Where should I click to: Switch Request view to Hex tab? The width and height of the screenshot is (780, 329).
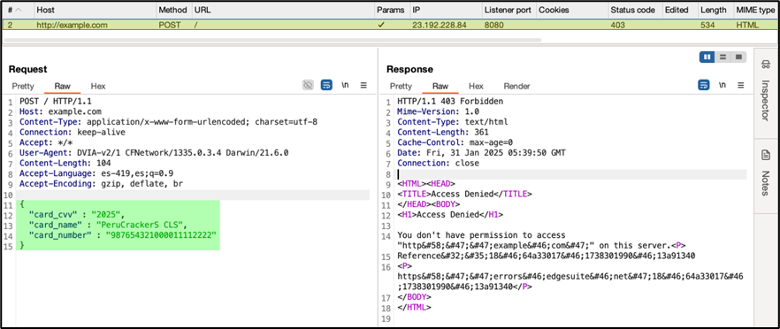point(98,86)
